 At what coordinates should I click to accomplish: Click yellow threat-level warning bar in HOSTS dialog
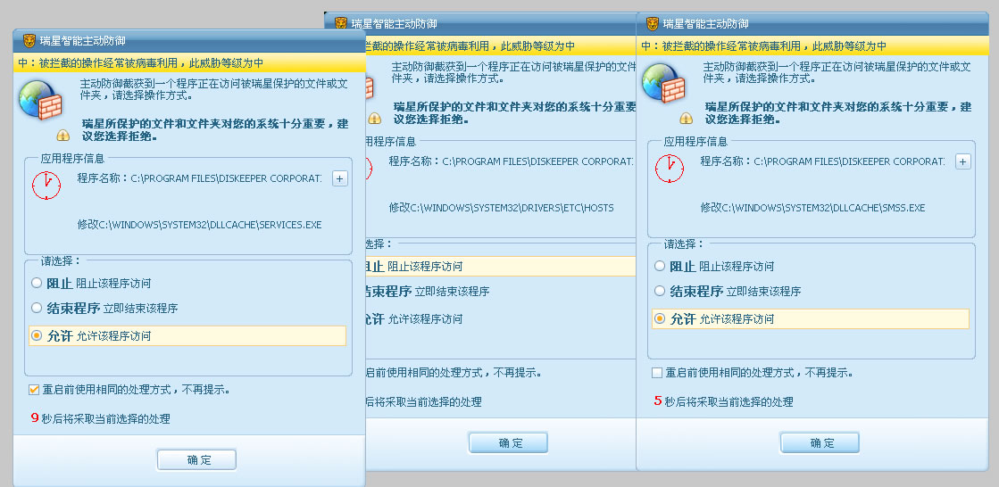(500, 45)
